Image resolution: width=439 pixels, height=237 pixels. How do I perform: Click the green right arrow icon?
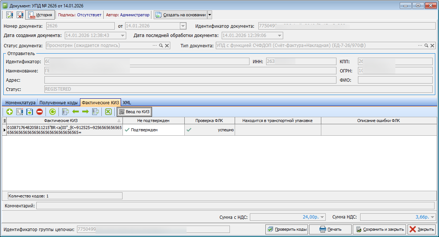tap(85, 111)
